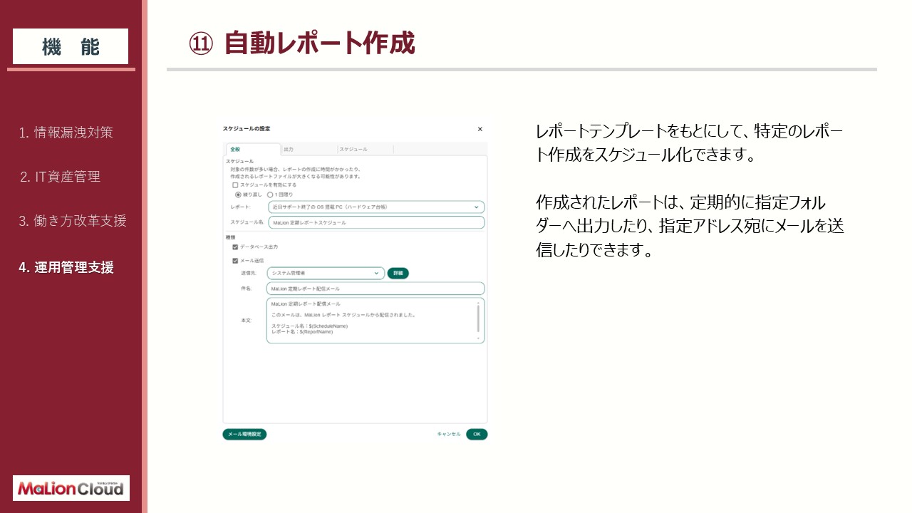Switch to the 全般 tab
Screen dimensions: 912x513
click(x=235, y=150)
